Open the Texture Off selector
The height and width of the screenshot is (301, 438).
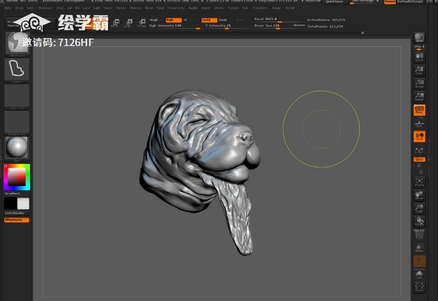click(x=17, y=123)
